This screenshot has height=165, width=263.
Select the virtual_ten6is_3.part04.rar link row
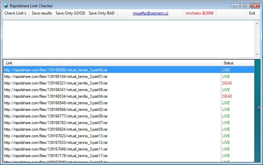[x=129, y=96]
